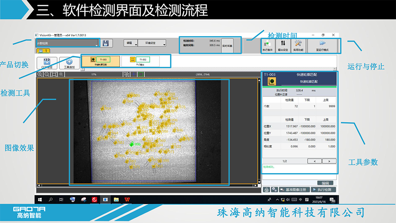The image size is (396, 223).
Task: Click the 工具追加 add tool icon
Action: pos(69,63)
